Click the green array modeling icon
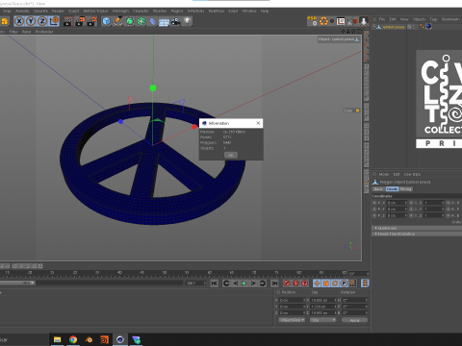462x346 pixels. (x=141, y=21)
